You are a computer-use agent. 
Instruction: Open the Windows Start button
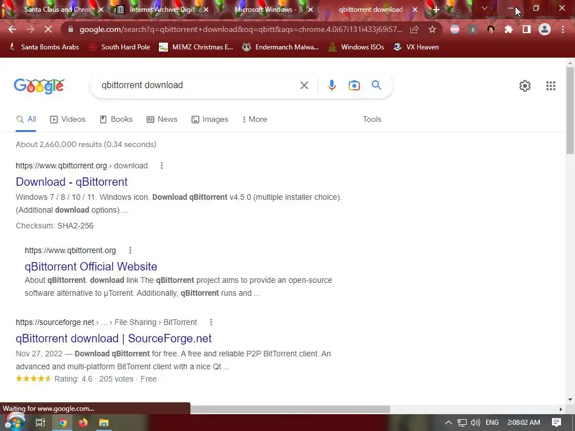(15, 422)
